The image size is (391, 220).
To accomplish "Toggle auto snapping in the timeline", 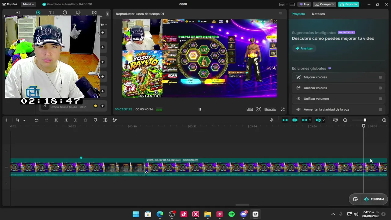I will 295,120.
